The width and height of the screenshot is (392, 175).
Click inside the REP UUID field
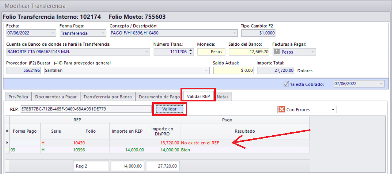(85, 109)
